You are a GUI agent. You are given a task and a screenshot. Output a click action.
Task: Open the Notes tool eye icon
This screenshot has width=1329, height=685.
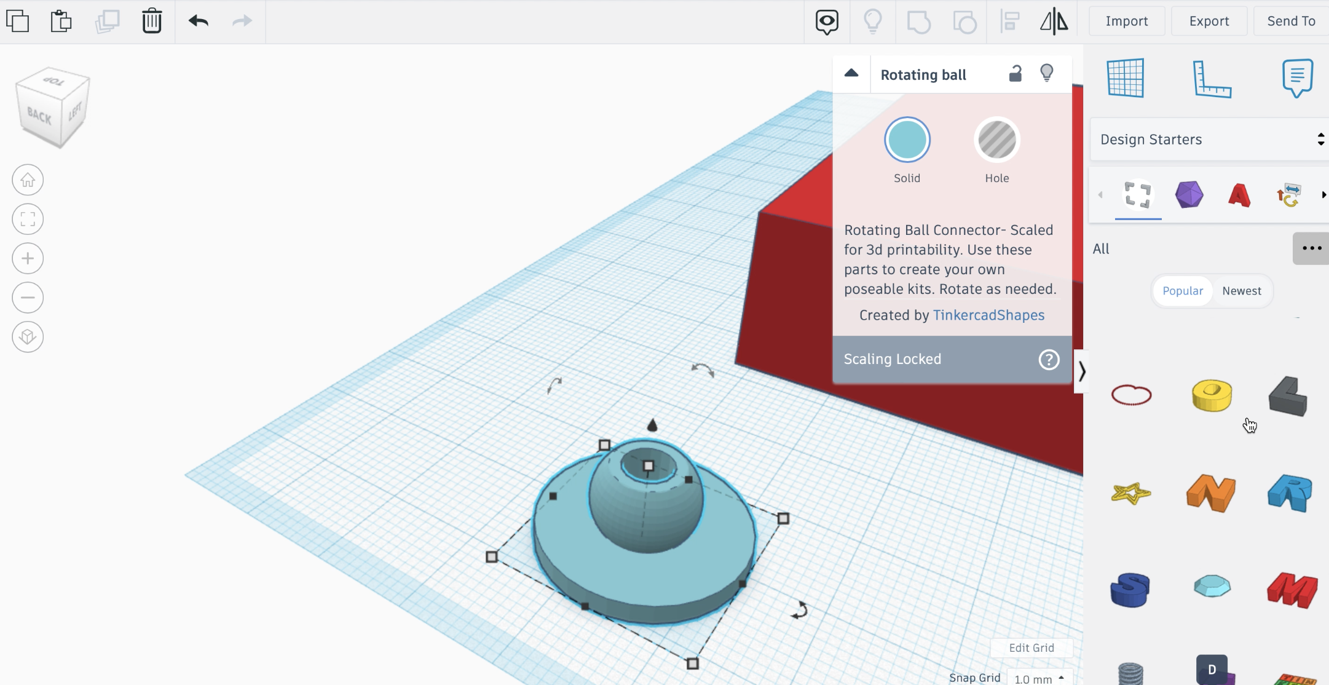coord(827,22)
